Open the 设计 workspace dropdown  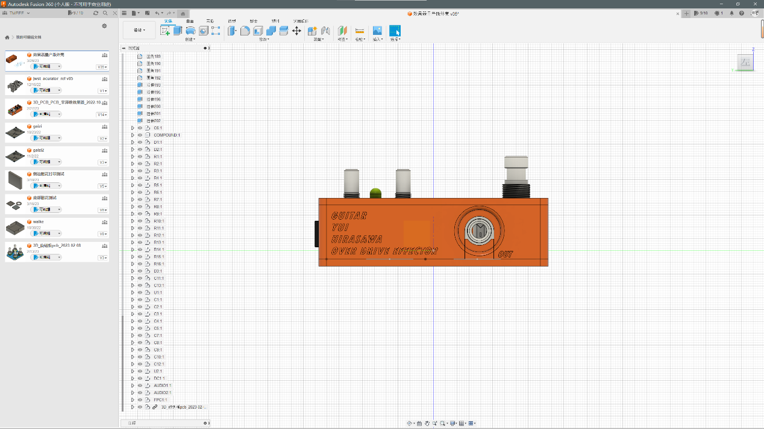(139, 30)
